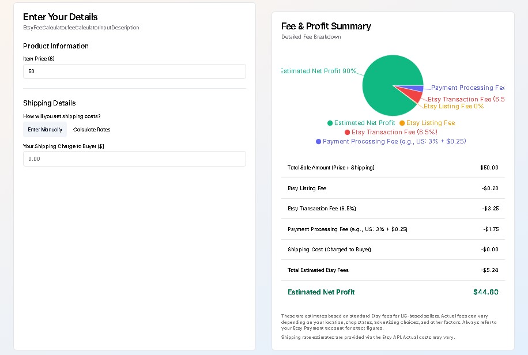
Task: Click the 'Total Estimated Etsy Fees' row label
Action: pyautogui.click(x=318, y=270)
